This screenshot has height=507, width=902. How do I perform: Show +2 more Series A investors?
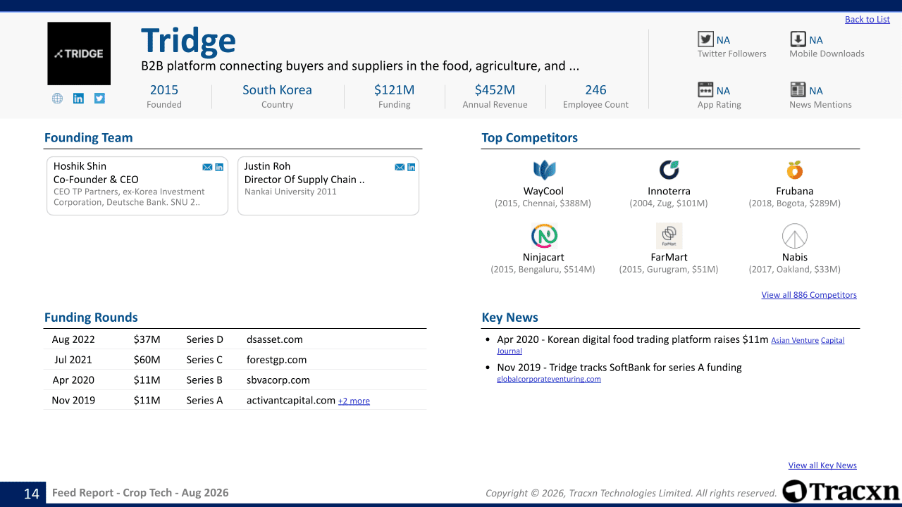(354, 401)
